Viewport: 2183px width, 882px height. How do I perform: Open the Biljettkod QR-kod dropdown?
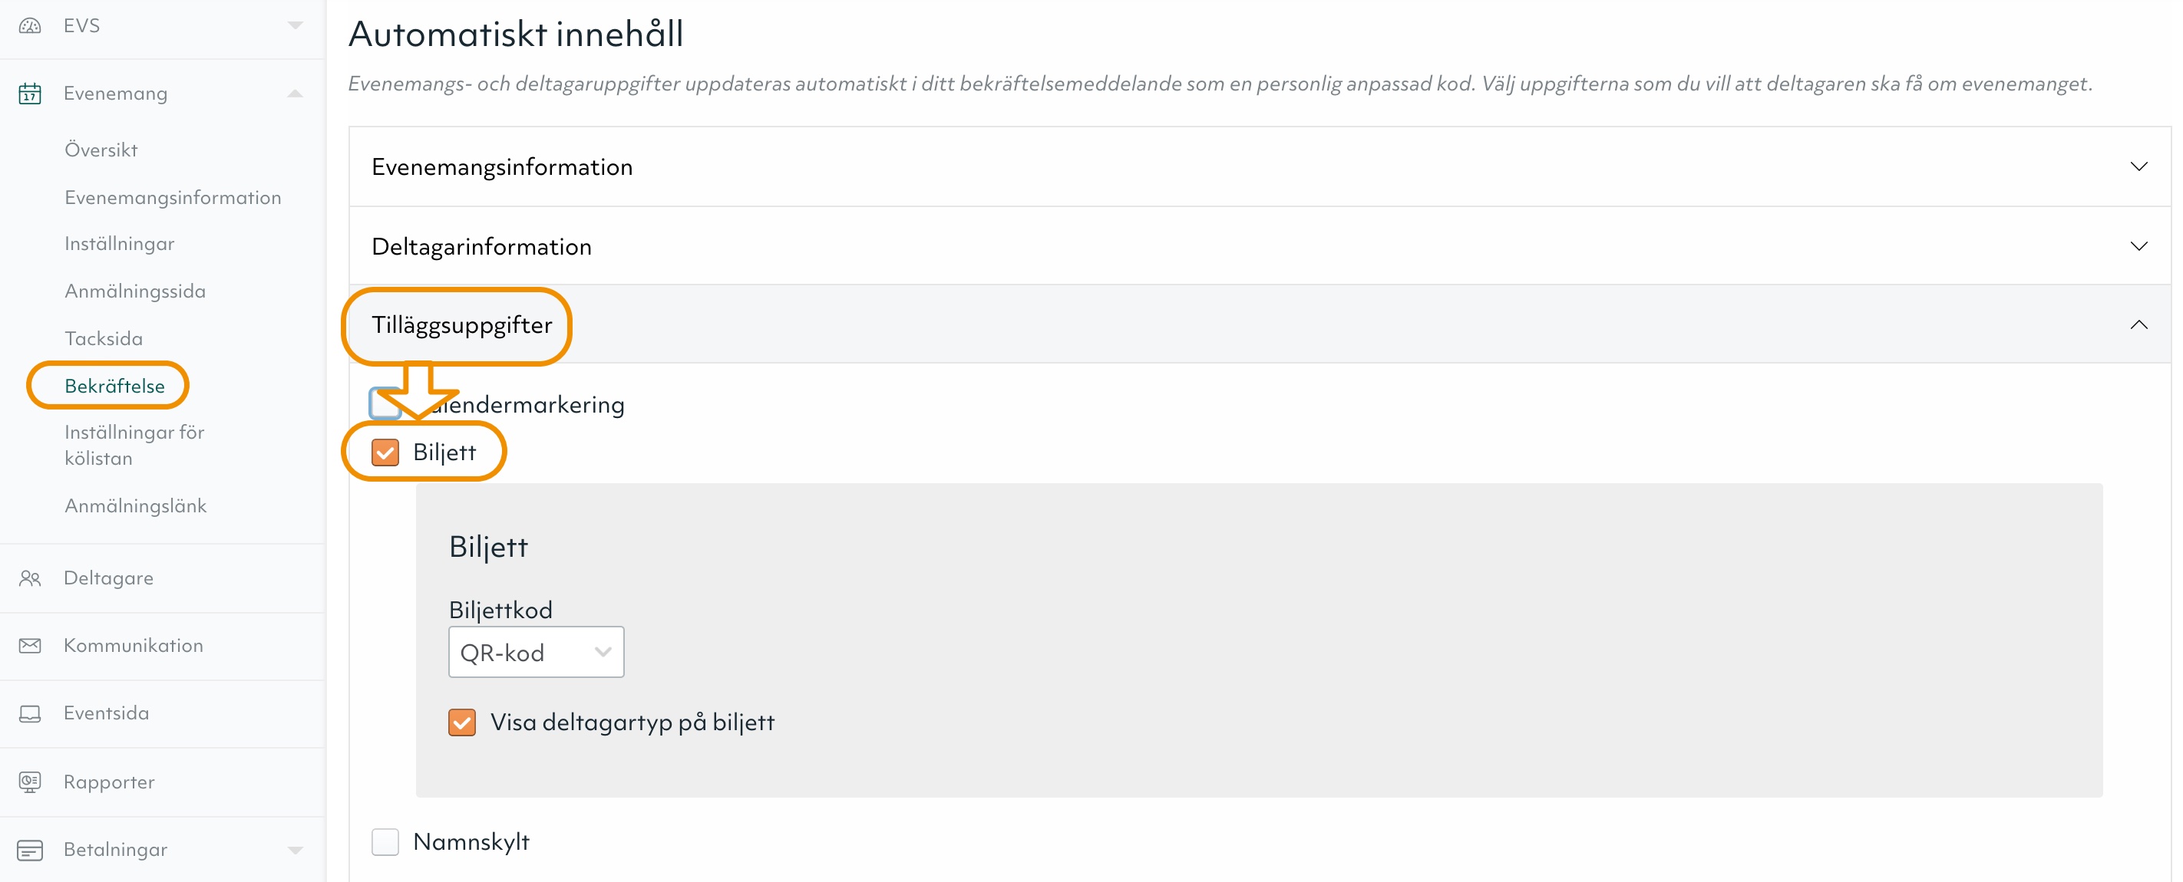click(536, 653)
